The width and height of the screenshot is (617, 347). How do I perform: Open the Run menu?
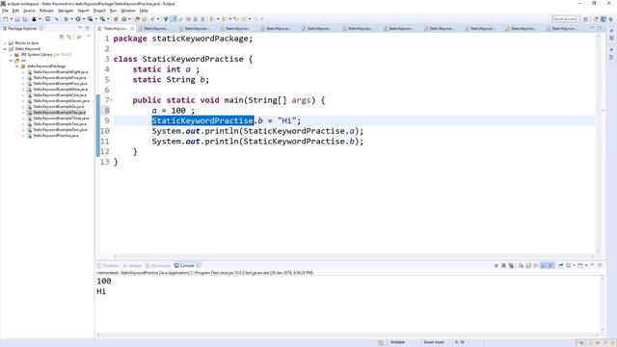(x=114, y=11)
